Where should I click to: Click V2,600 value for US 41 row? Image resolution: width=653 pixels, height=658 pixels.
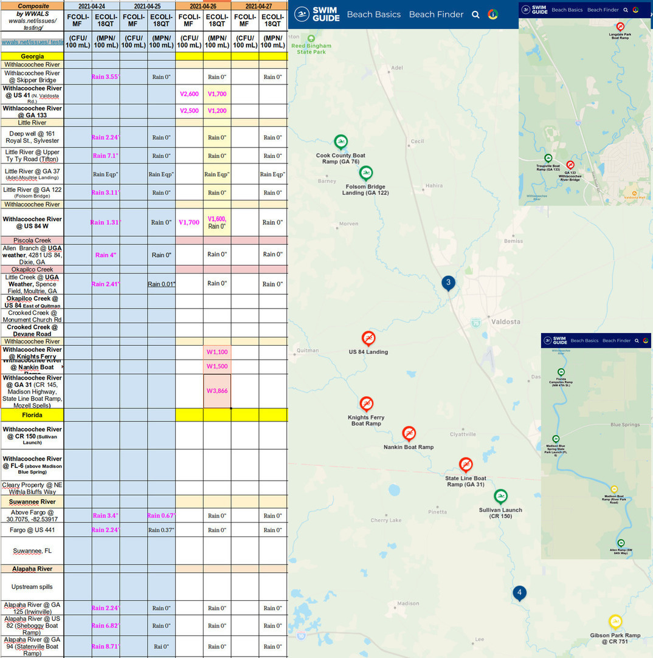pos(189,94)
